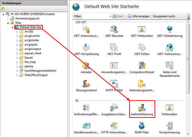
Task: Click the vertical scrollbar thumb
Action: pyautogui.click(x=188, y=59)
